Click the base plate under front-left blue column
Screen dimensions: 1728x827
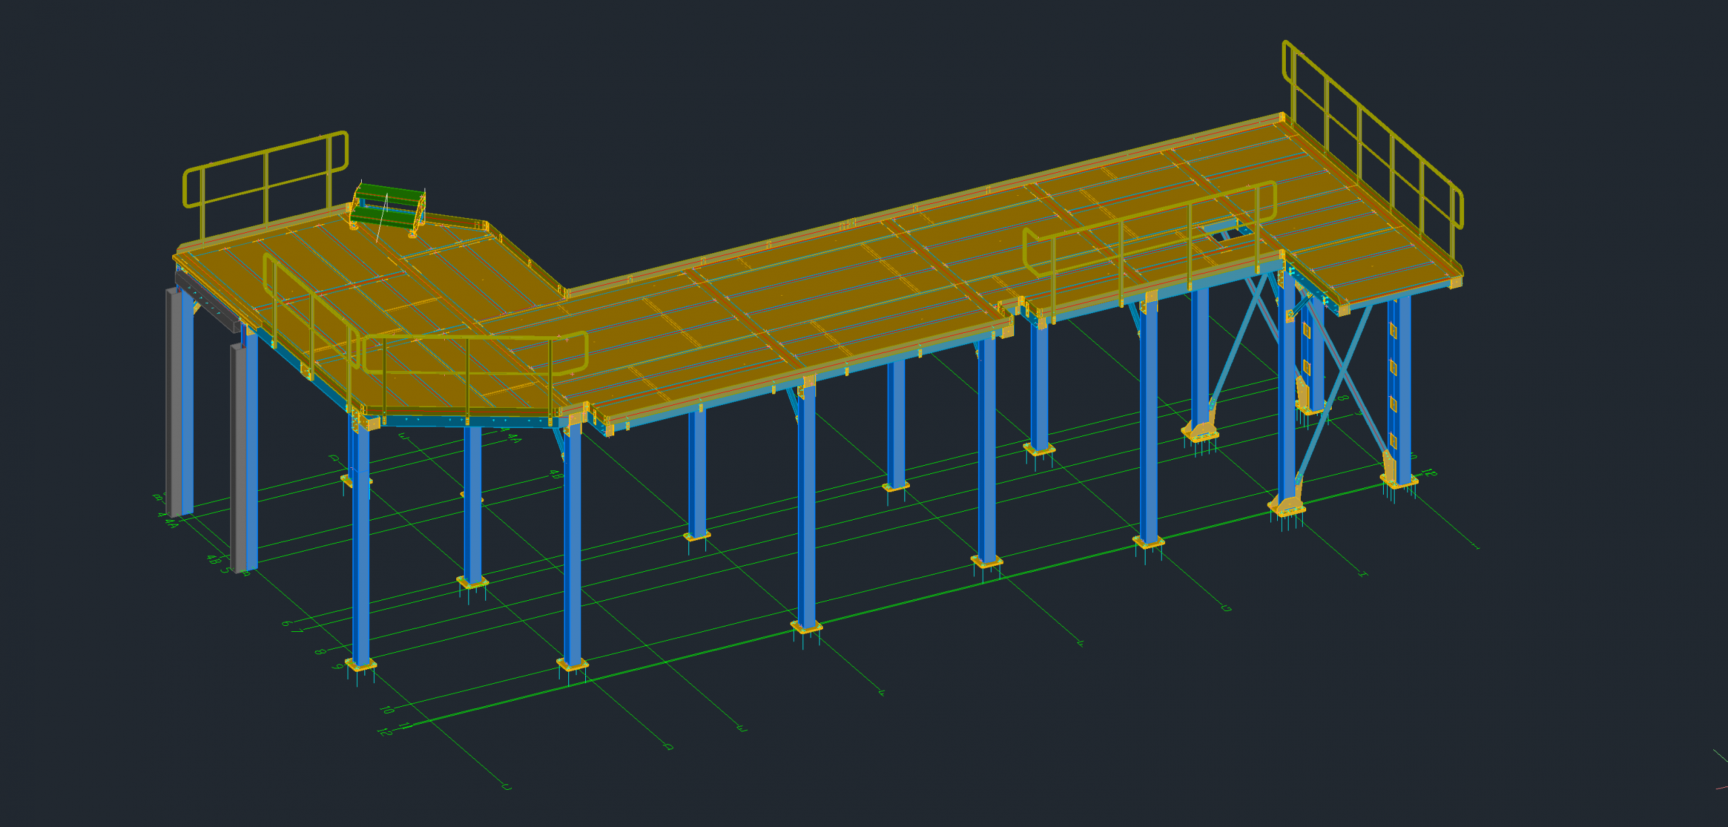[x=361, y=665]
